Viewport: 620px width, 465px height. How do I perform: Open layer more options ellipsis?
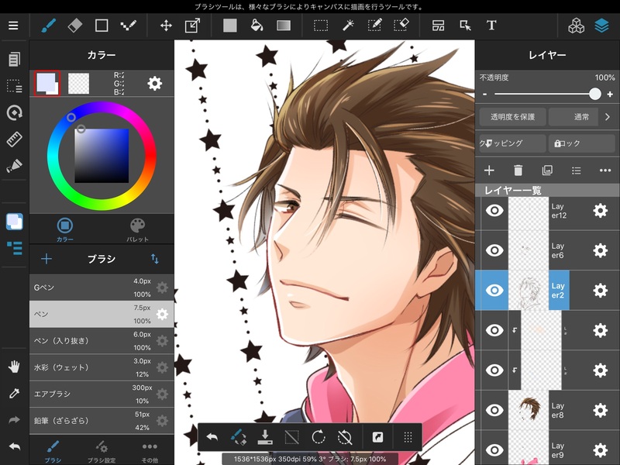tap(605, 170)
